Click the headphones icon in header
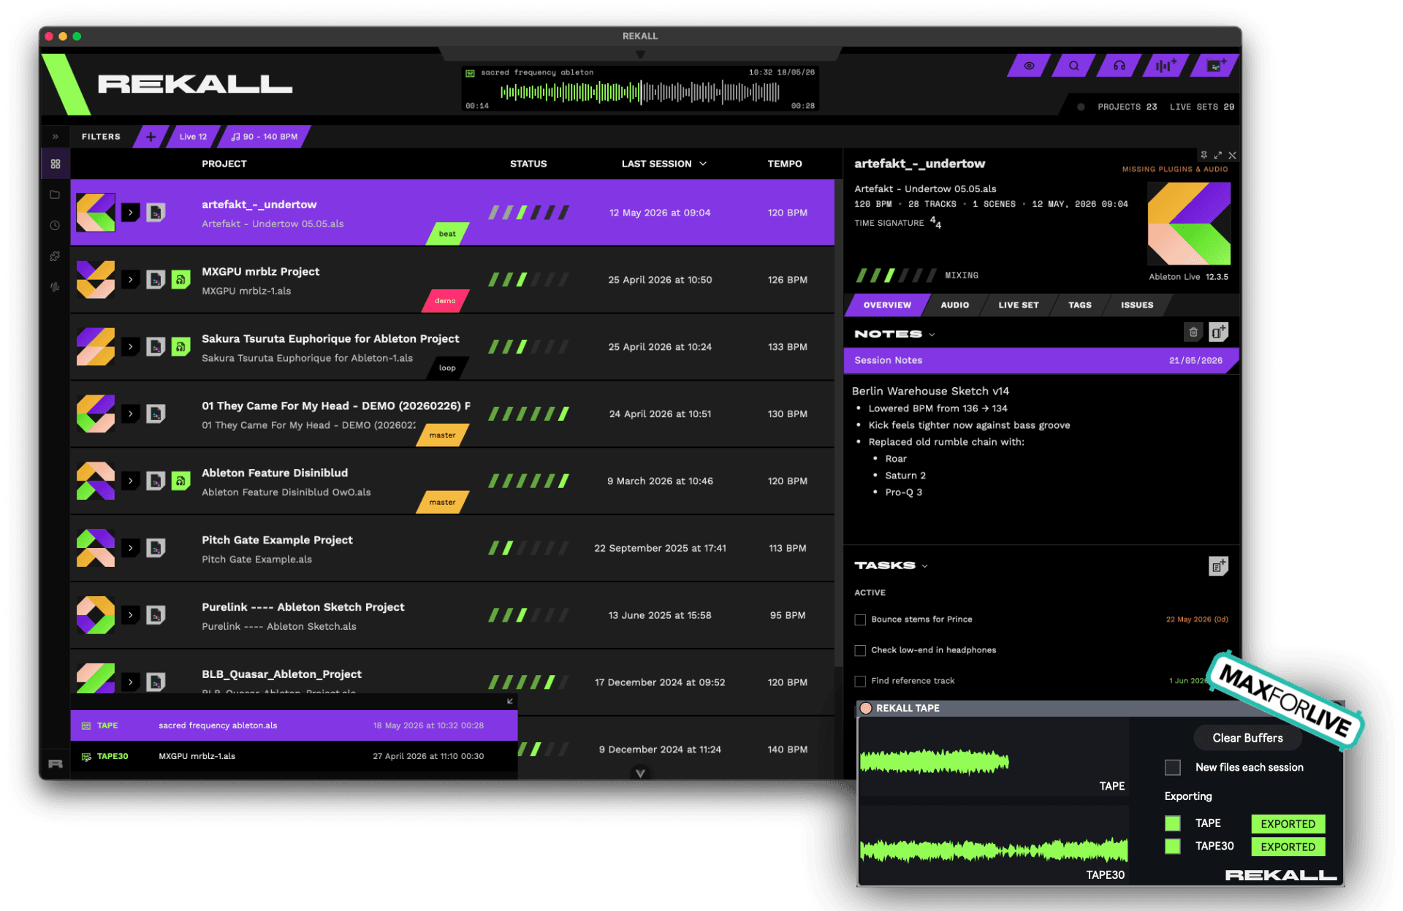Viewport: 1403px width, 911px height. tap(1119, 66)
